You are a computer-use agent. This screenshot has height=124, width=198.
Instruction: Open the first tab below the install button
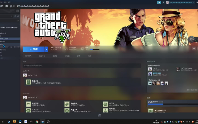pos(28,56)
